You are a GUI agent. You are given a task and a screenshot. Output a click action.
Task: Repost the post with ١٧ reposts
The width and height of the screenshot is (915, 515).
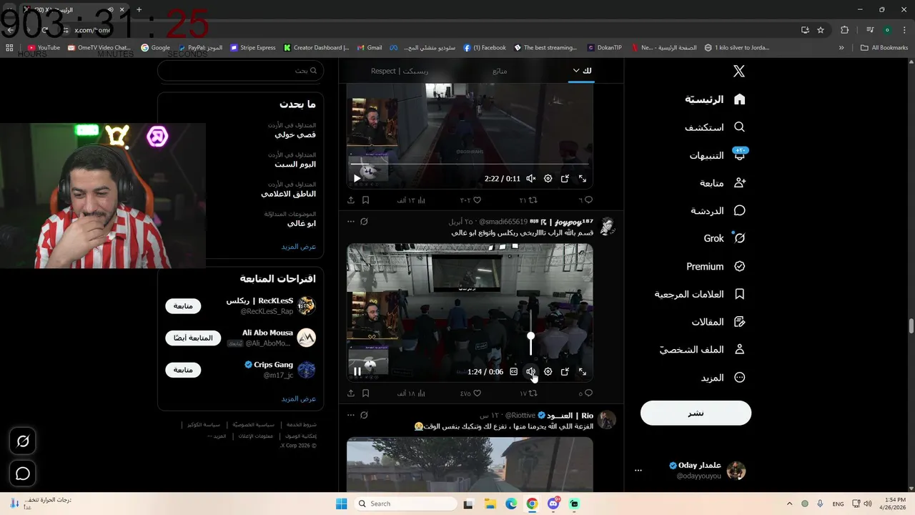pos(528,393)
